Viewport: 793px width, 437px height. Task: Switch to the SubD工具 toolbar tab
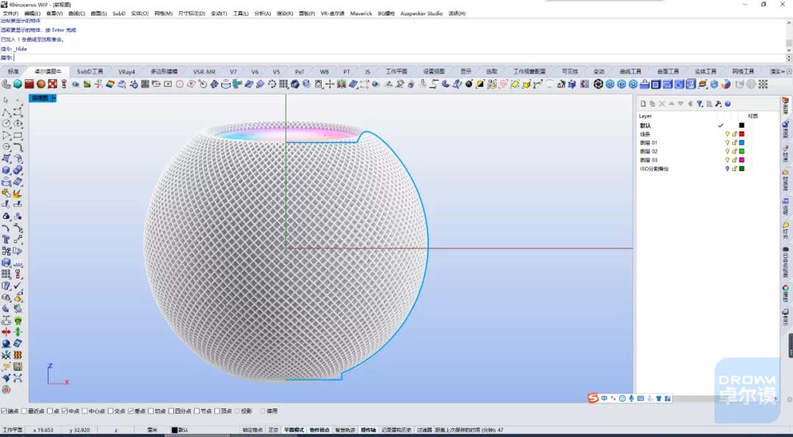[x=90, y=72]
